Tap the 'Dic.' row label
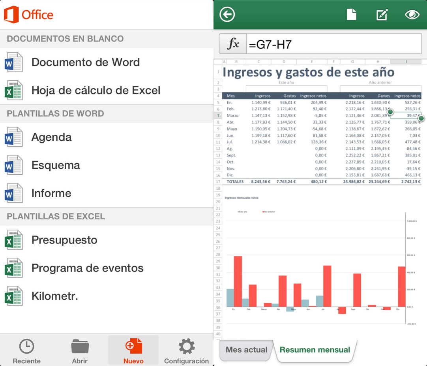Viewport: 427px width, 366px height. pyautogui.click(x=230, y=175)
